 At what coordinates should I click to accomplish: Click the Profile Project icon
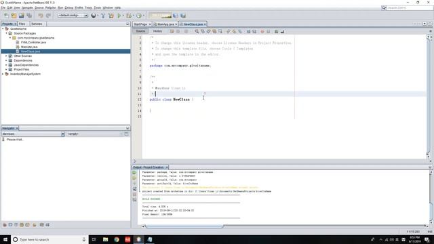tap(139, 16)
